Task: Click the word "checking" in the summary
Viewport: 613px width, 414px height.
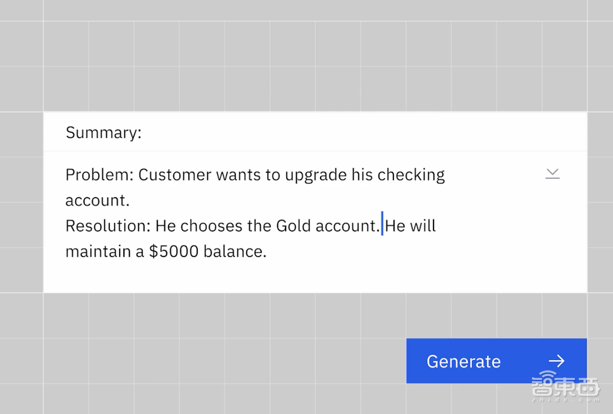Action: (411, 175)
